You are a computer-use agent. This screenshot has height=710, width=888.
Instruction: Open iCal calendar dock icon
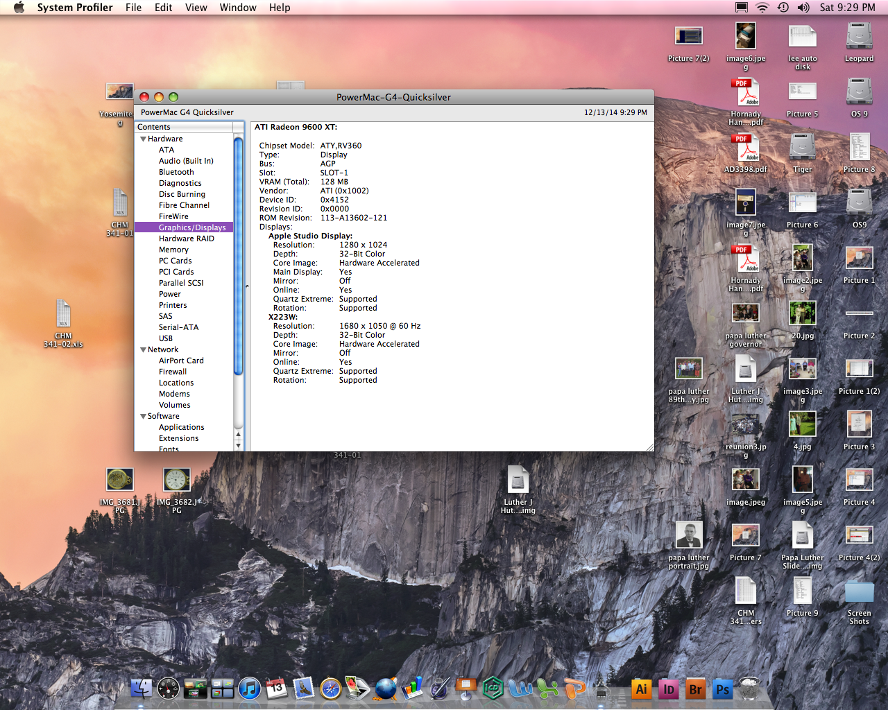point(277,688)
